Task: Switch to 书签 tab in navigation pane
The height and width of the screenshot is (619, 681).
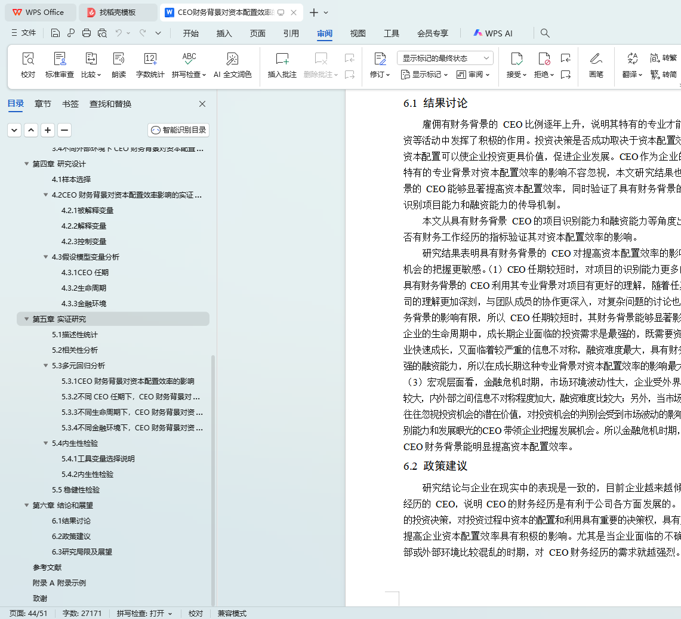Action: (70, 104)
